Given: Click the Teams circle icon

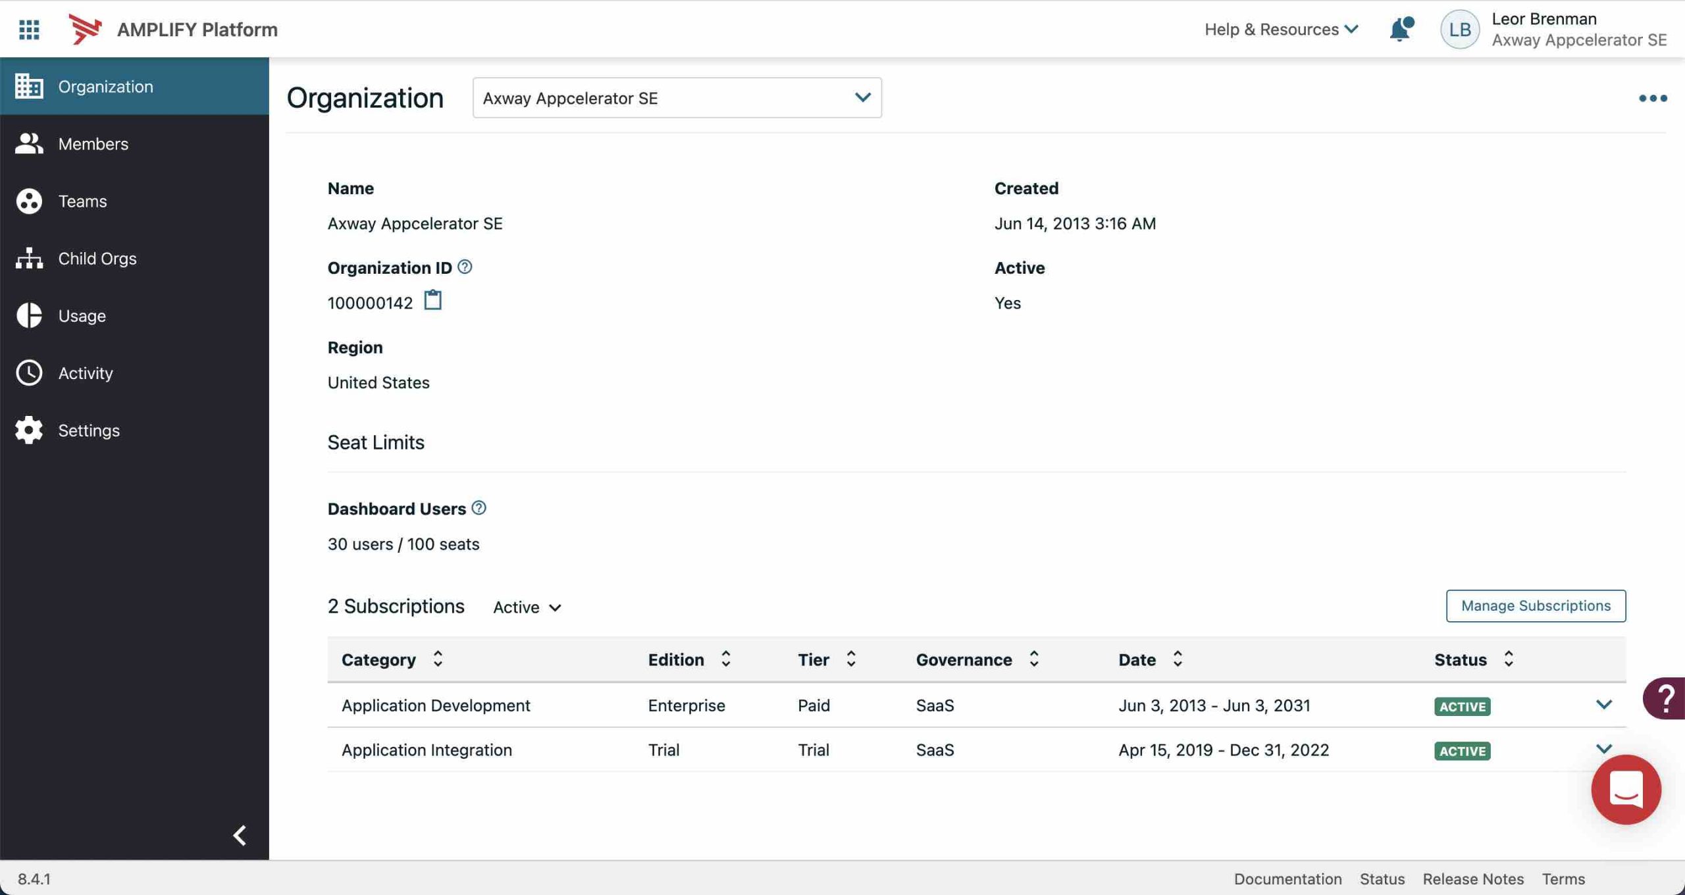Looking at the screenshot, I should 29,201.
